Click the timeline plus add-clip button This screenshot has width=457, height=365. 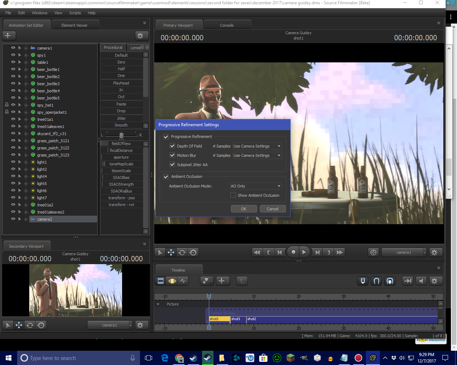click(x=223, y=281)
